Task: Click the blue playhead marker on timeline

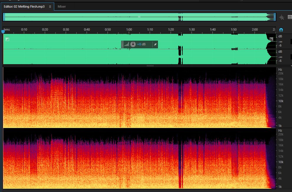Action: [3, 32]
